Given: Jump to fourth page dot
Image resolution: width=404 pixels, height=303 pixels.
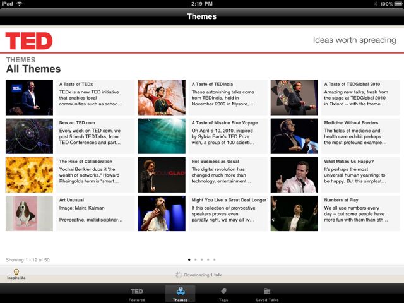Looking at the screenshot, I should [208, 259].
